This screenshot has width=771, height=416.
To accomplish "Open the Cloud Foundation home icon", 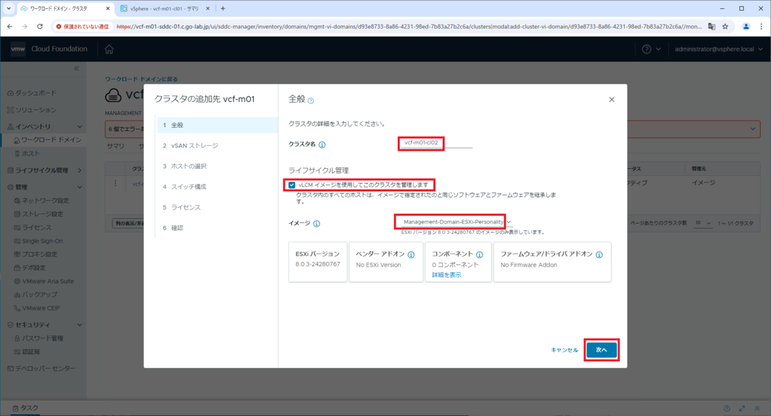I will tap(109, 49).
